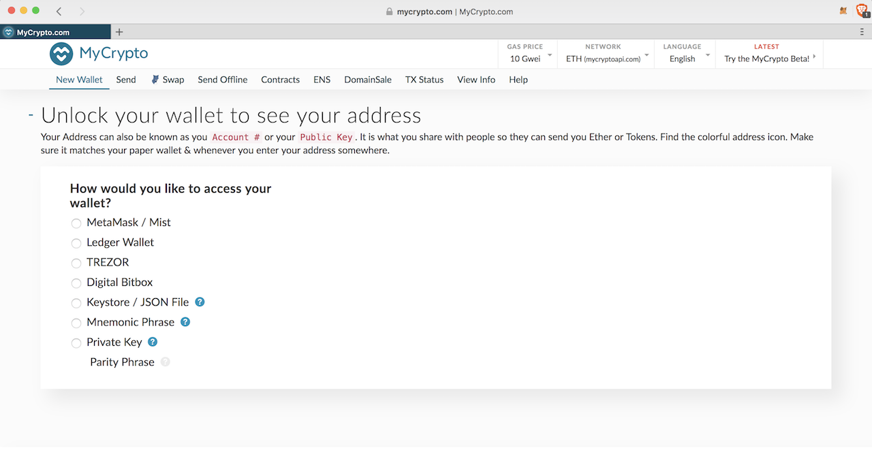Select the MetaMask / Mist radio option
872x450 pixels.
point(76,223)
